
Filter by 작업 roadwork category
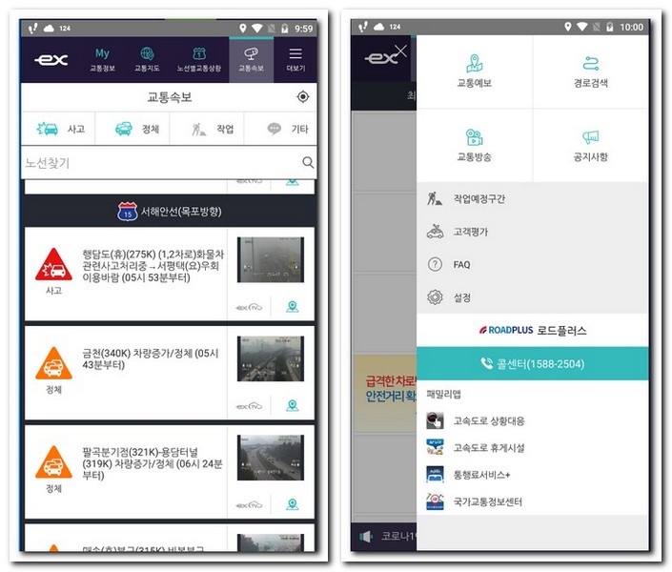point(207,129)
